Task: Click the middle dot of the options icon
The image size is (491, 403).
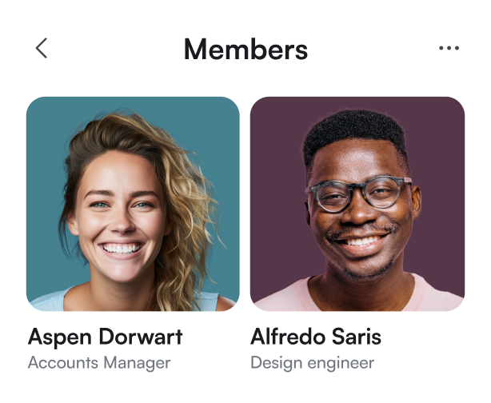Action: 449,48
